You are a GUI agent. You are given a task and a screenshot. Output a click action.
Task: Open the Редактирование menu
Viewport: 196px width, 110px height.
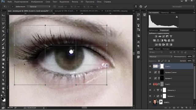(21, 2)
